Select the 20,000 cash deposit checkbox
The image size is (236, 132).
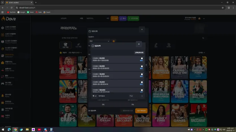pos(142,82)
